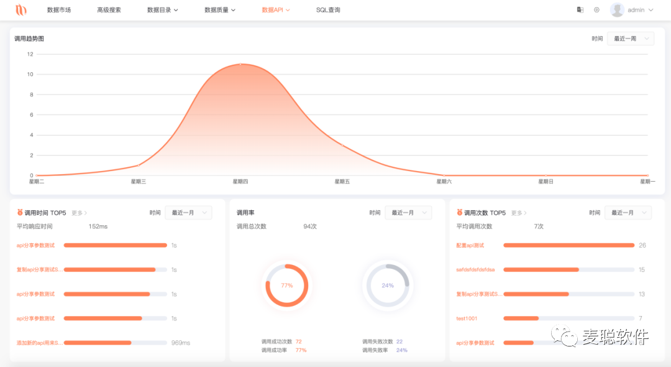671x367 pixels.
Task: Click the 77% success rate ring
Action: tap(286, 286)
